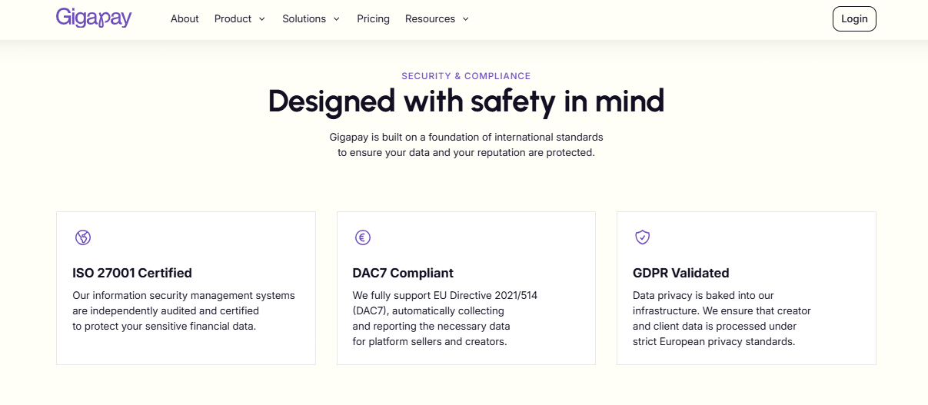This screenshot has height=405, width=928.
Task: Open the About page
Action: [x=185, y=18]
